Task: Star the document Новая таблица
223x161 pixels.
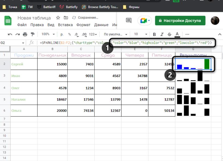Action: coord(58,18)
